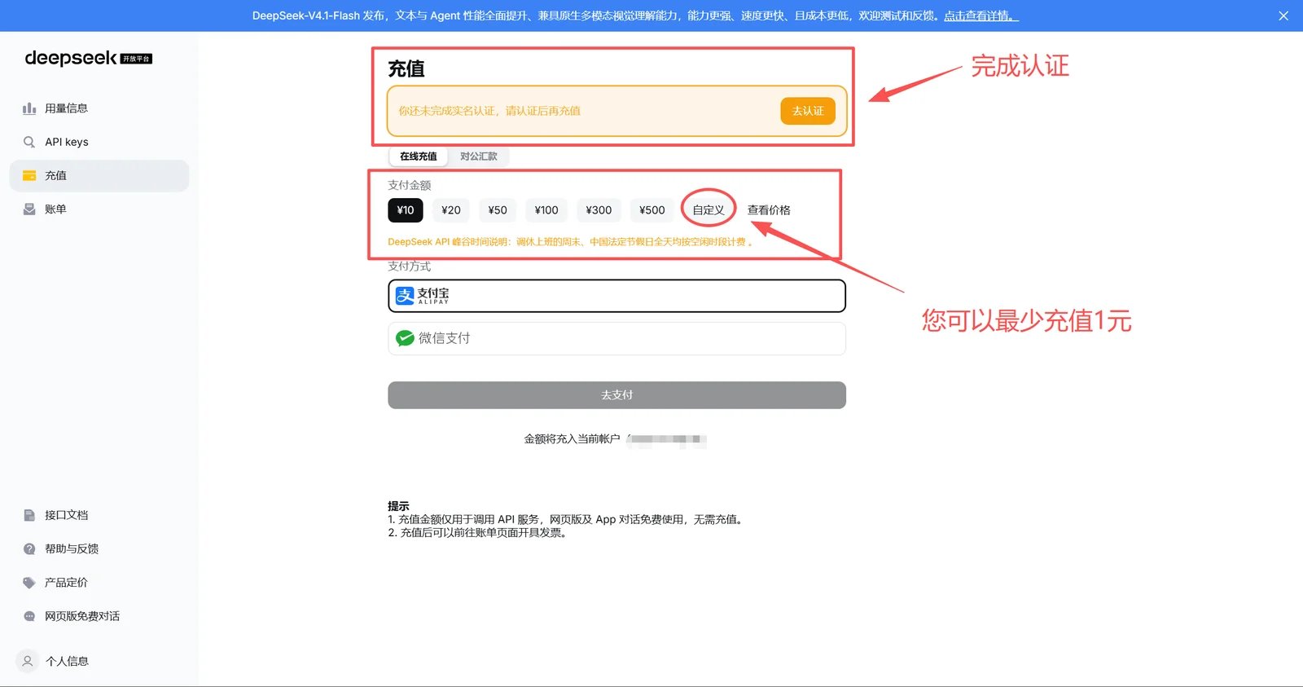Image resolution: width=1303 pixels, height=687 pixels.
Task: Open the 点击查看详情 banner link
Action: (x=981, y=15)
